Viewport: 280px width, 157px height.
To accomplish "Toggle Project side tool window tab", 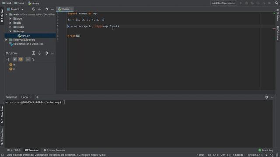I will [x=2, y=15].
